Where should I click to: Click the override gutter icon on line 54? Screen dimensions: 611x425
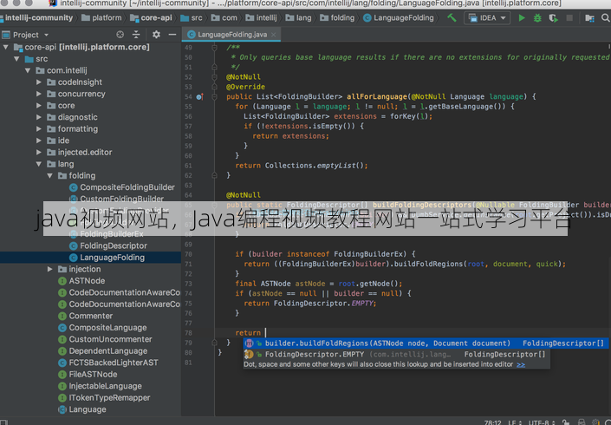tap(199, 96)
